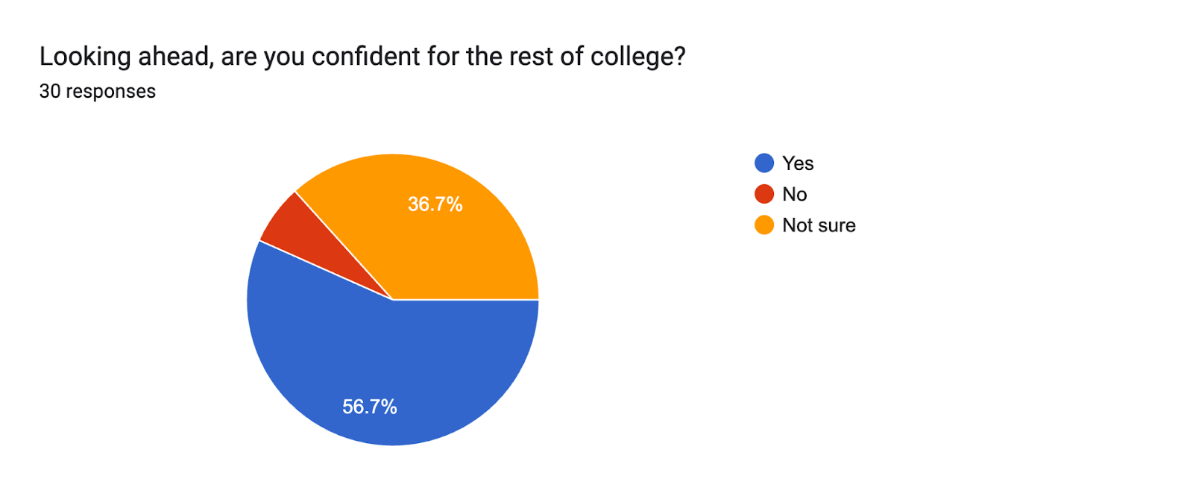Click the word "Looking" in the question title

85,57
